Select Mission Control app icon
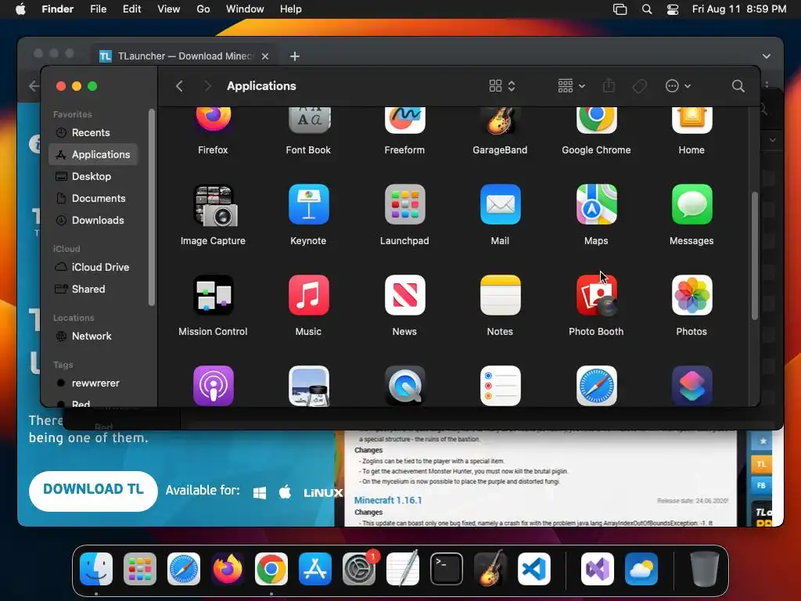This screenshot has width=801, height=601. click(x=213, y=295)
